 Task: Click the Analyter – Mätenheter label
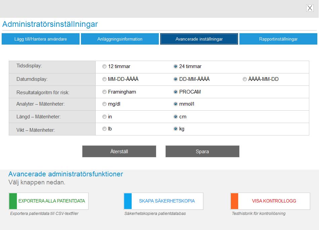[41, 104]
